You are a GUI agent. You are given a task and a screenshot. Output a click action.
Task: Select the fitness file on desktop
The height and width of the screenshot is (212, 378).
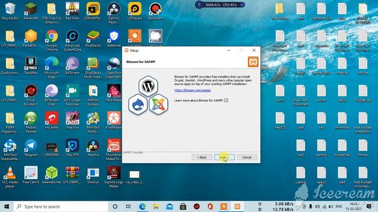point(363,148)
